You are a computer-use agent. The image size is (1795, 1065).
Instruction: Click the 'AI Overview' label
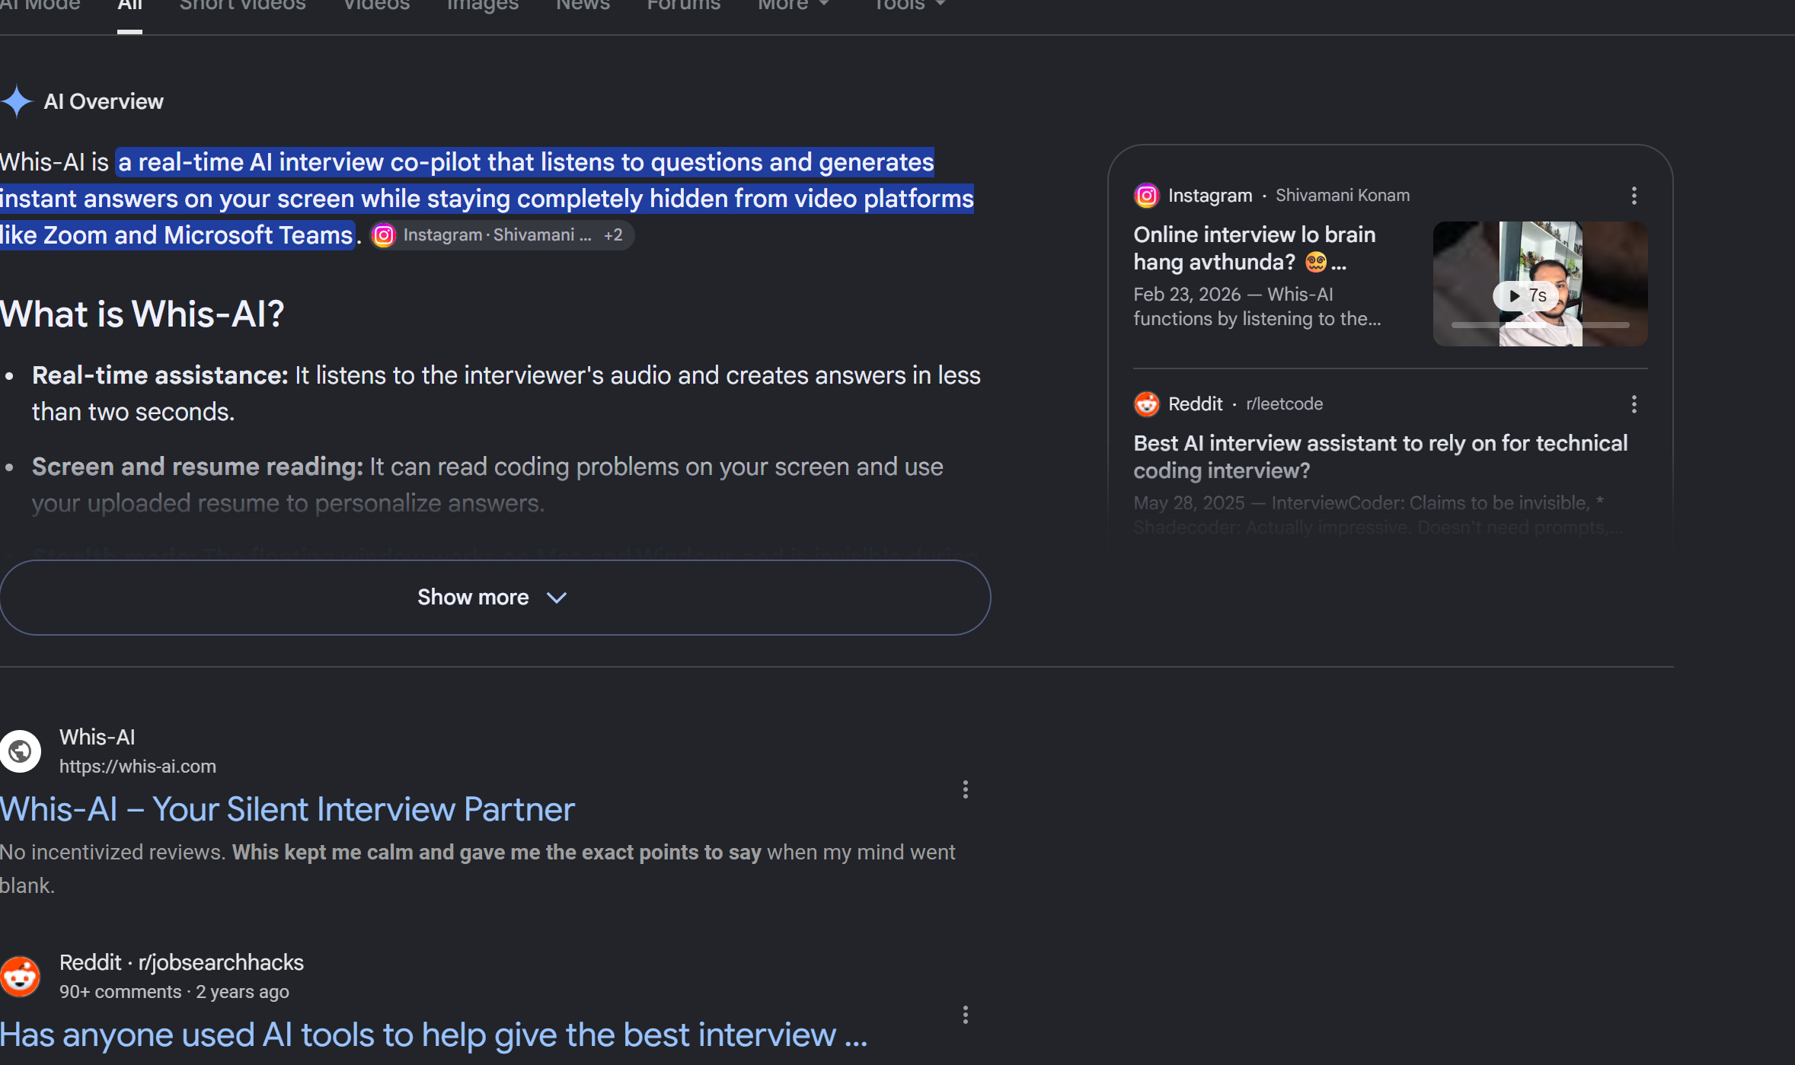pos(104,102)
